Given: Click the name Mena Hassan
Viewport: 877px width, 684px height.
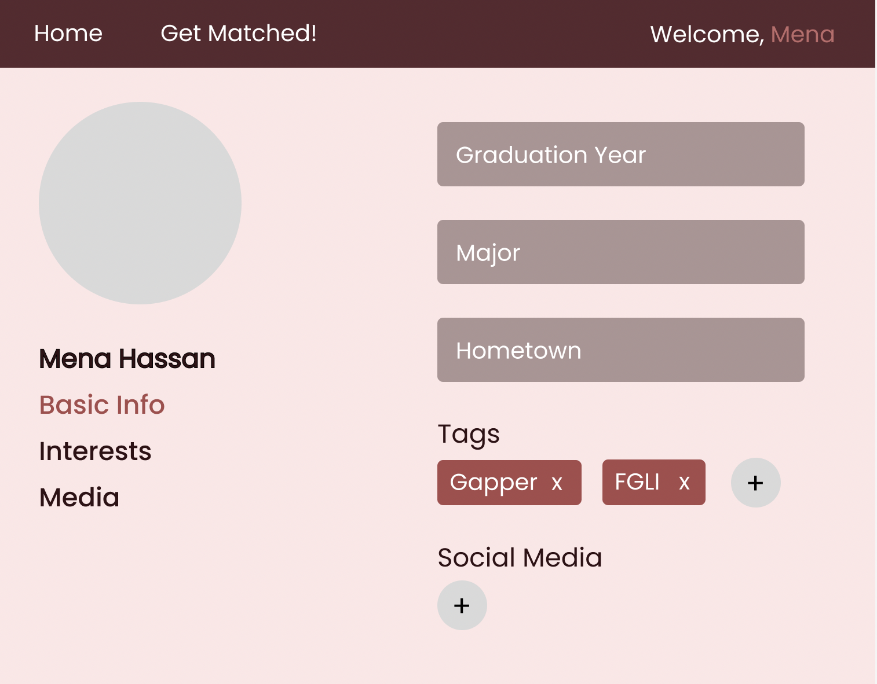Looking at the screenshot, I should [x=126, y=359].
